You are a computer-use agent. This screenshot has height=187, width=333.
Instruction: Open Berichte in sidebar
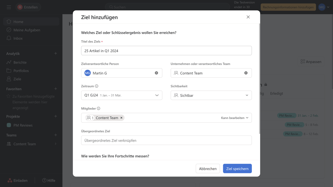[31, 62]
